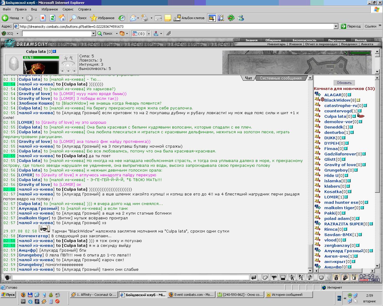The height and width of the screenshot is (306, 383).
Task: Expand hidden tray icons chevron
Action: click(x=345, y=298)
